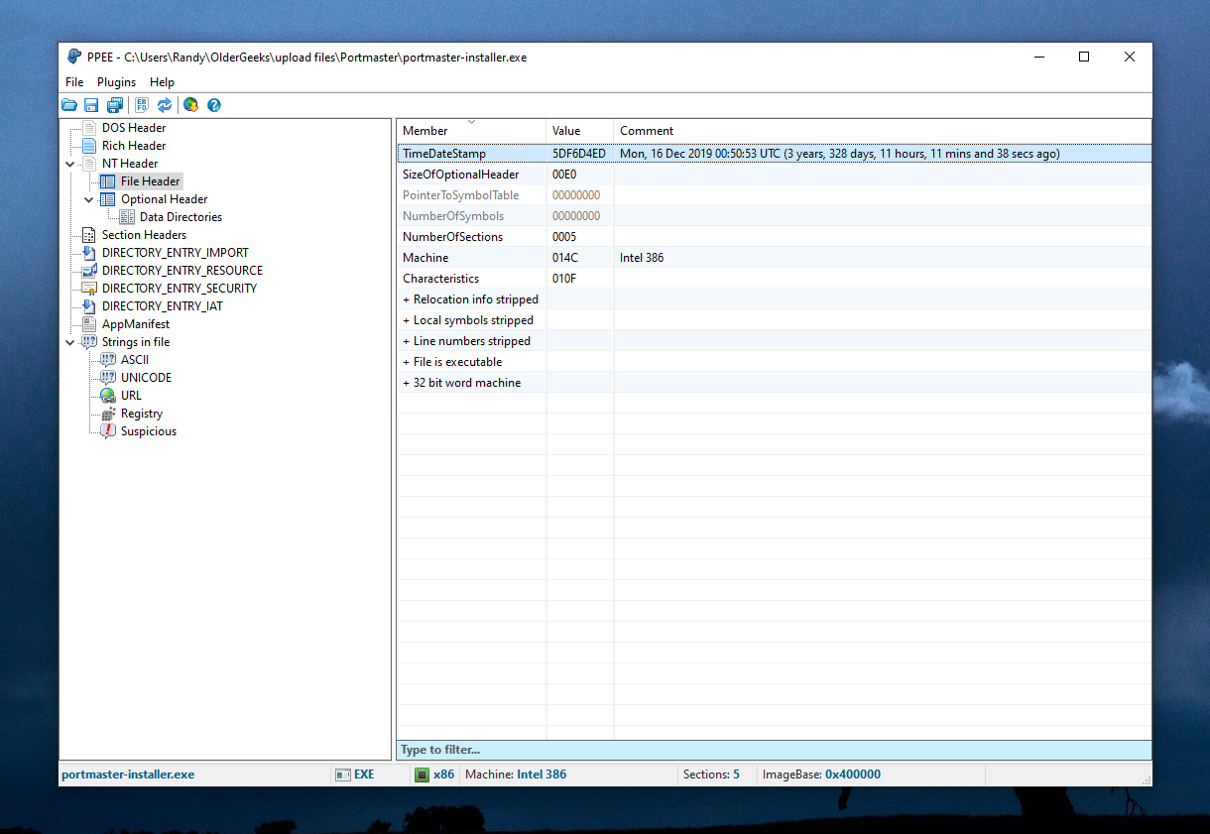The image size is (1210, 834).
Task: Click the PPEE app icon in title bar
Action: click(x=74, y=57)
